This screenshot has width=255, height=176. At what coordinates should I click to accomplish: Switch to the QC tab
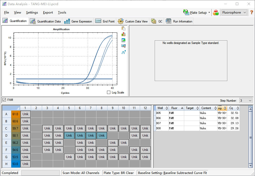[157, 21]
